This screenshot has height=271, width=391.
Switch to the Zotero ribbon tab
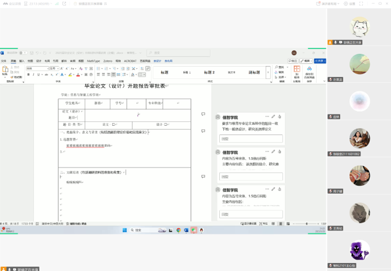108,61
